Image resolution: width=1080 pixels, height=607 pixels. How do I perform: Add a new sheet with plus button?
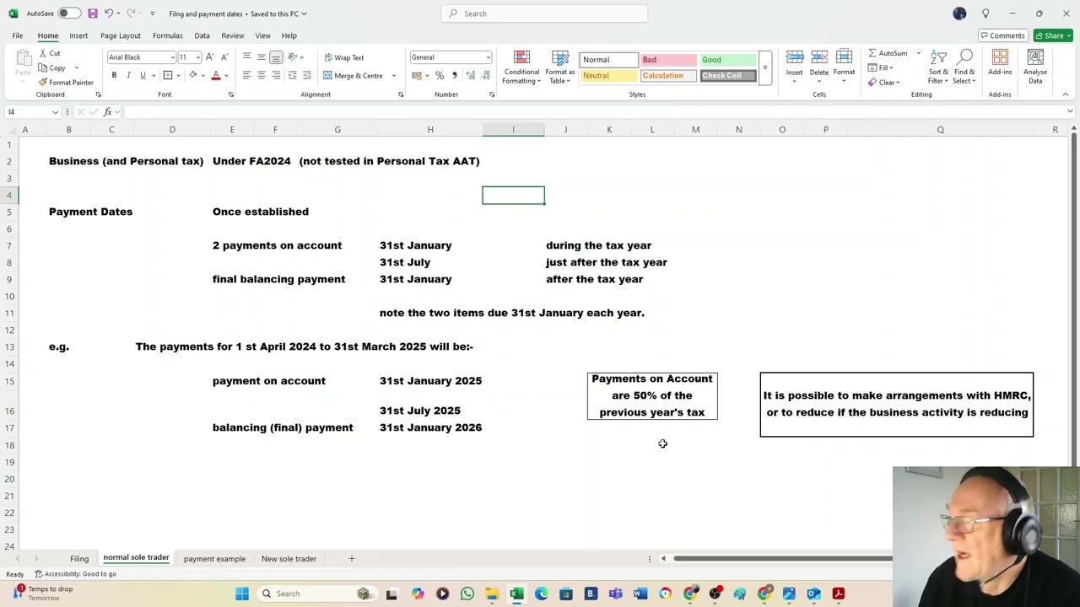pos(352,558)
